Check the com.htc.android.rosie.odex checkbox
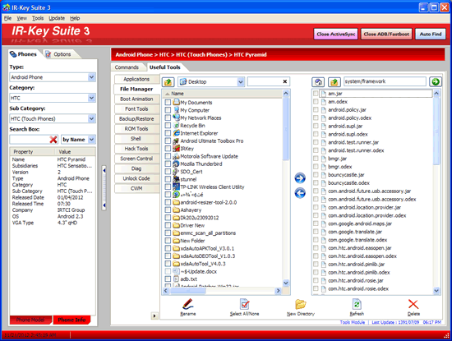This screenshot has width=452, height=341. click(x=316, y=288)
